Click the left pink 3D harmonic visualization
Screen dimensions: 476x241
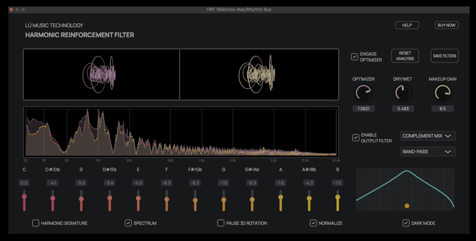(x=102, y=74)
